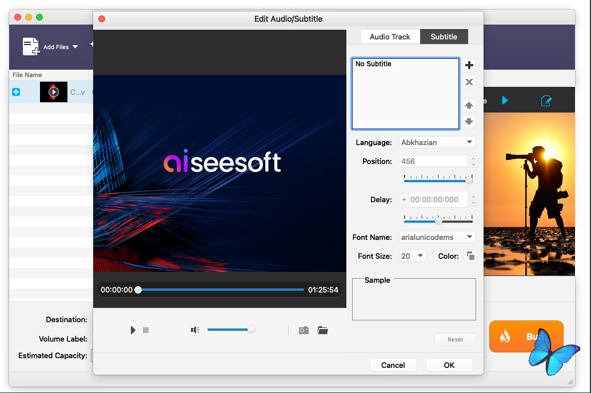Click the plus icon to add subtitle
591x393 pixels.
click(x=469, y=65)
